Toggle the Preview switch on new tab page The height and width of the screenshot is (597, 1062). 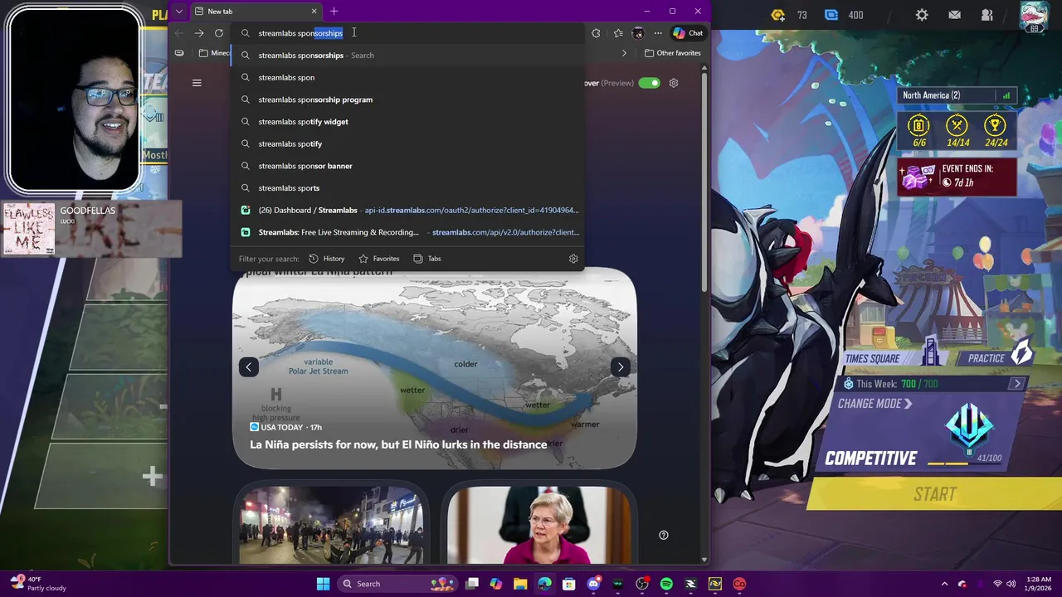[649, 83]
